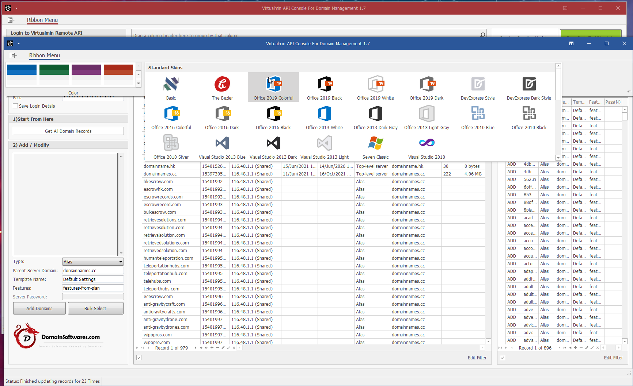633x386 pixels.
Task: Click the anti-gravitydrones.com domain cell
Action: (171, 327)
